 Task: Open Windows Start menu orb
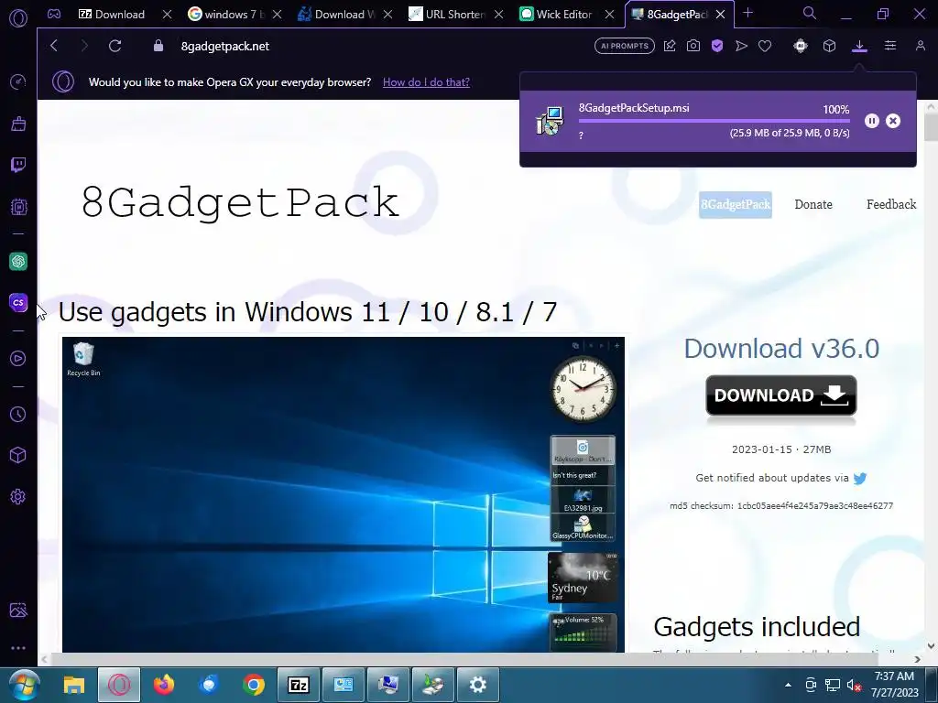pos(25,685)
